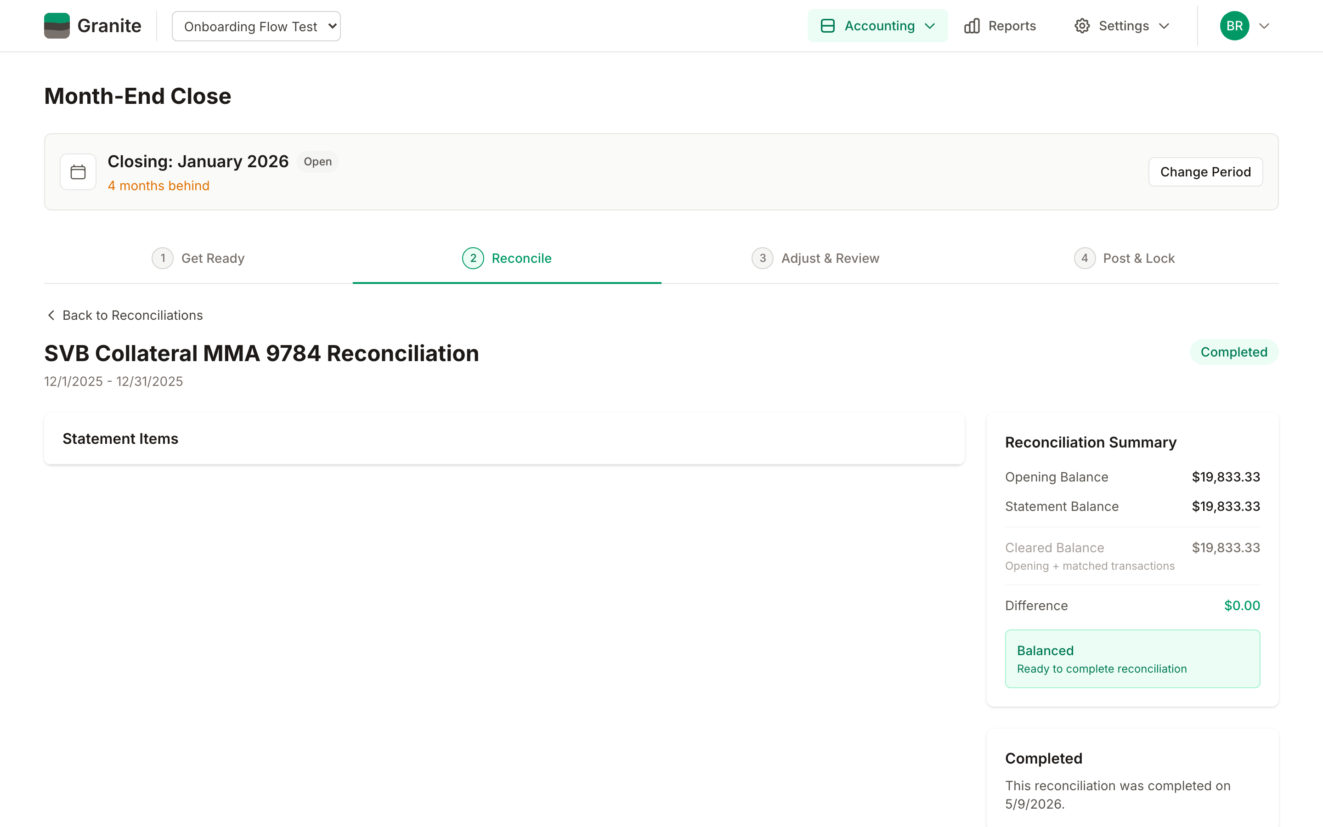Open the Onboarding Flow Test company selector
This screenshot has height=827, width=1323.
click(x=256, y=26)
